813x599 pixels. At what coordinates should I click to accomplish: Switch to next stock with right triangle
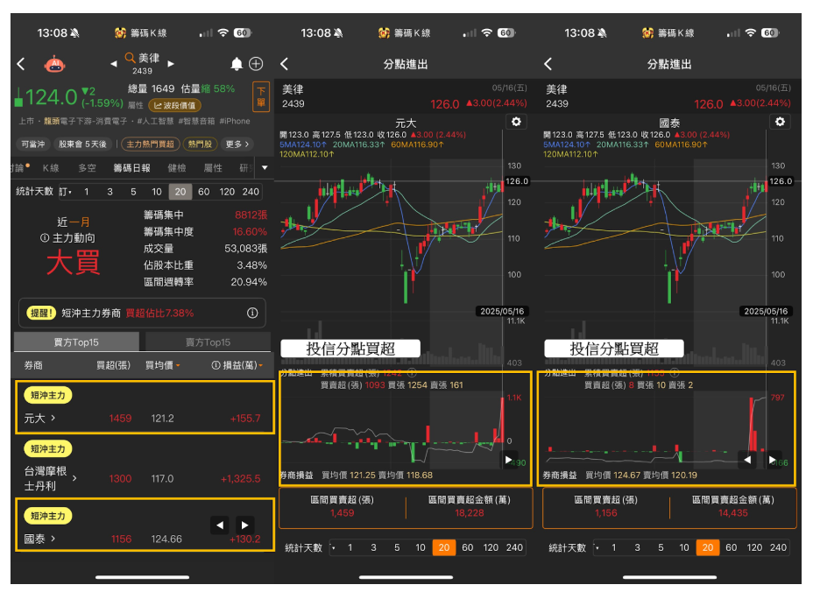click(171, 64)
